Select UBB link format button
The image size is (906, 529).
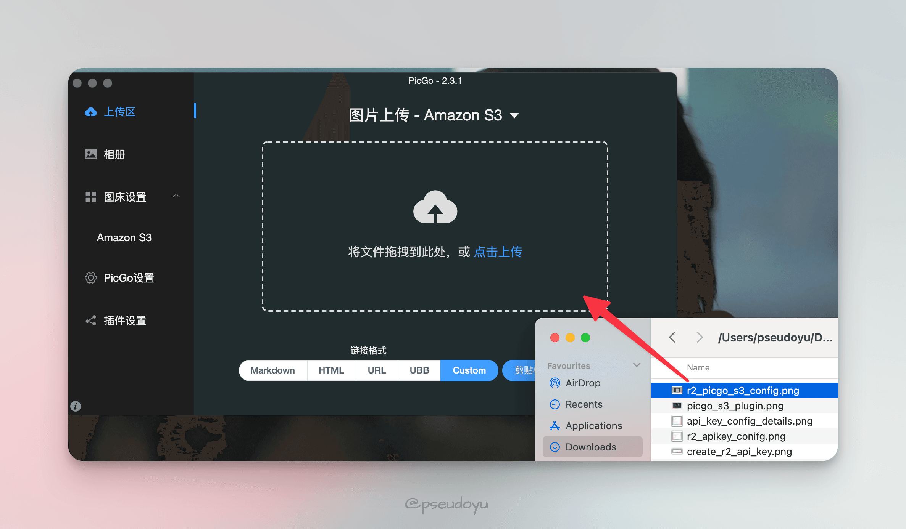click(419, 370)
